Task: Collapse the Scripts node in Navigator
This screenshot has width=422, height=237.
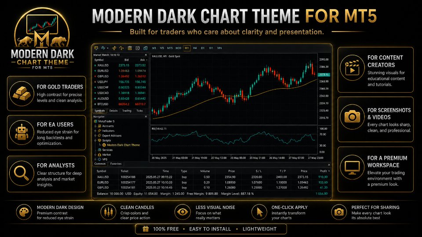Action: tap(95, 140)
